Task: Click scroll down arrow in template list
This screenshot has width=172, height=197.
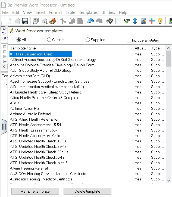Action: pos(169,180)
